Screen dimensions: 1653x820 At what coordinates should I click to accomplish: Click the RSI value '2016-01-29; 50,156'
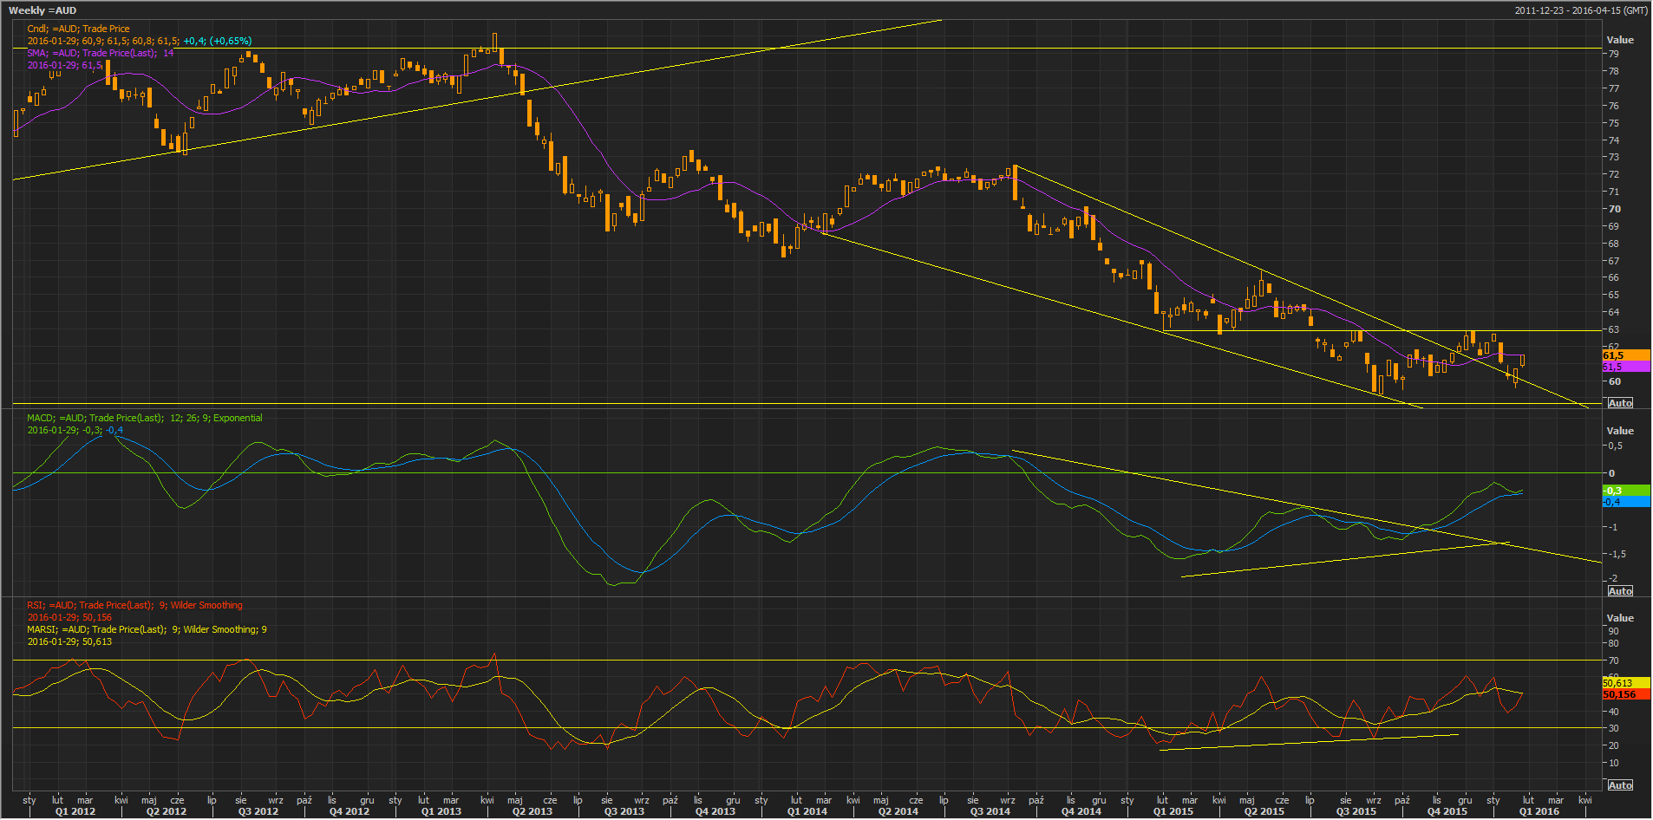point(69,617)
